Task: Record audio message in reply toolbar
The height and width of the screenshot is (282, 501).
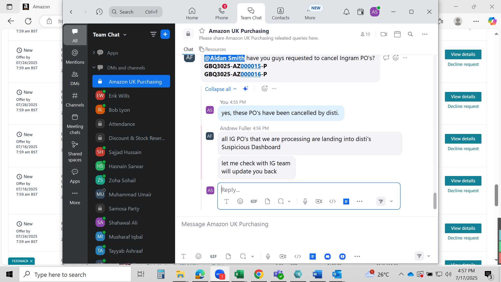Action: 305,201
